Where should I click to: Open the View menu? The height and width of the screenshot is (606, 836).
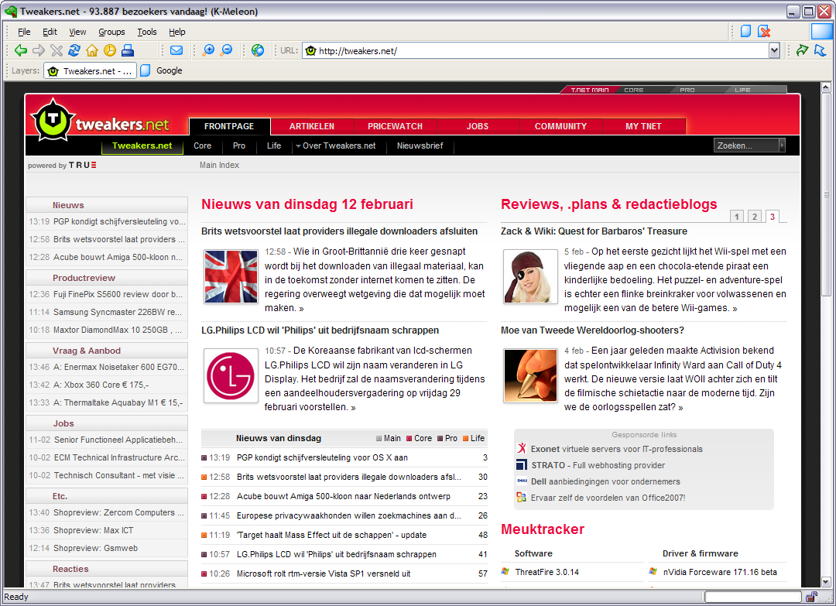(x=77, y=32)
